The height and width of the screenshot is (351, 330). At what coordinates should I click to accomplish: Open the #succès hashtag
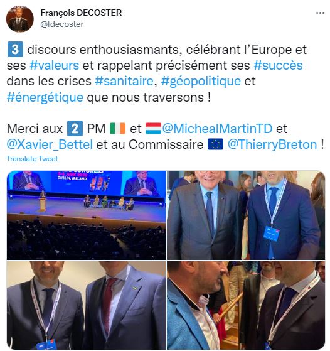[278, 65]
